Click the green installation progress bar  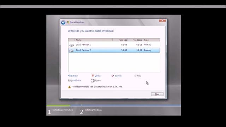click(x=58, y=105)
